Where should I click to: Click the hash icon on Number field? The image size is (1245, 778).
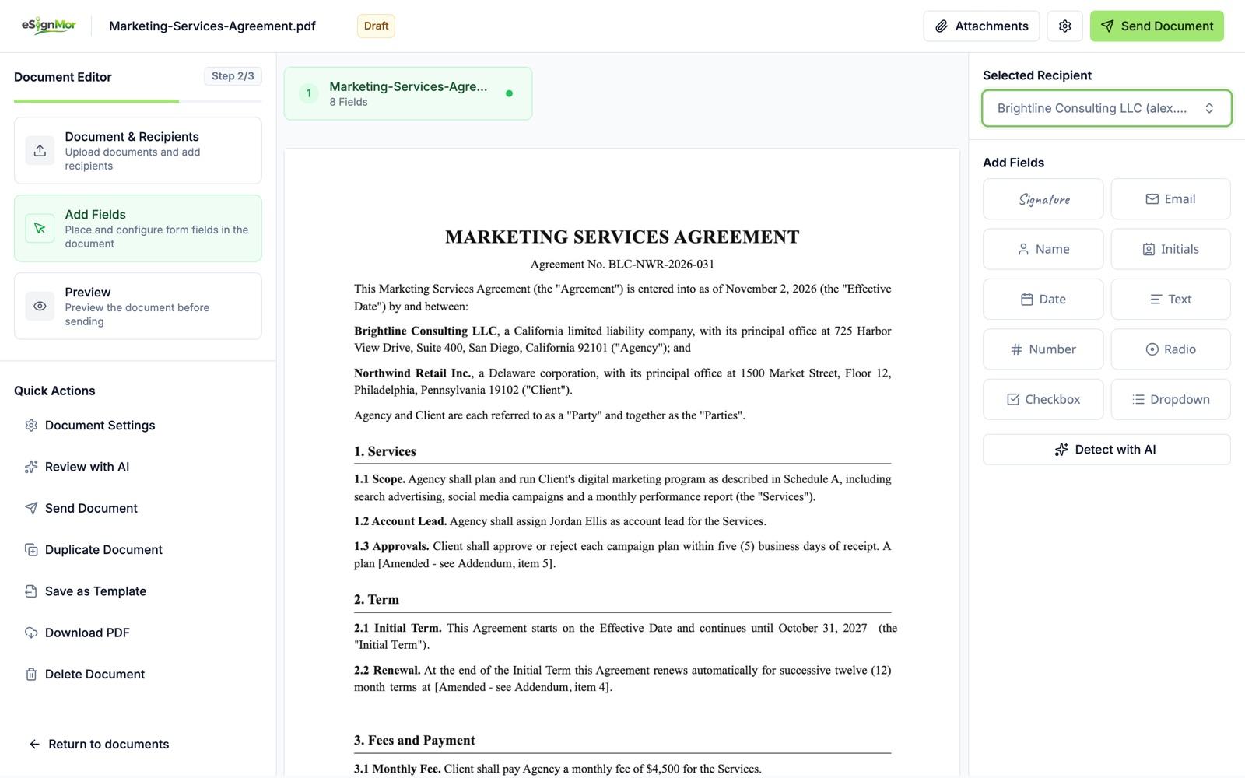(x=1016, y=349)
